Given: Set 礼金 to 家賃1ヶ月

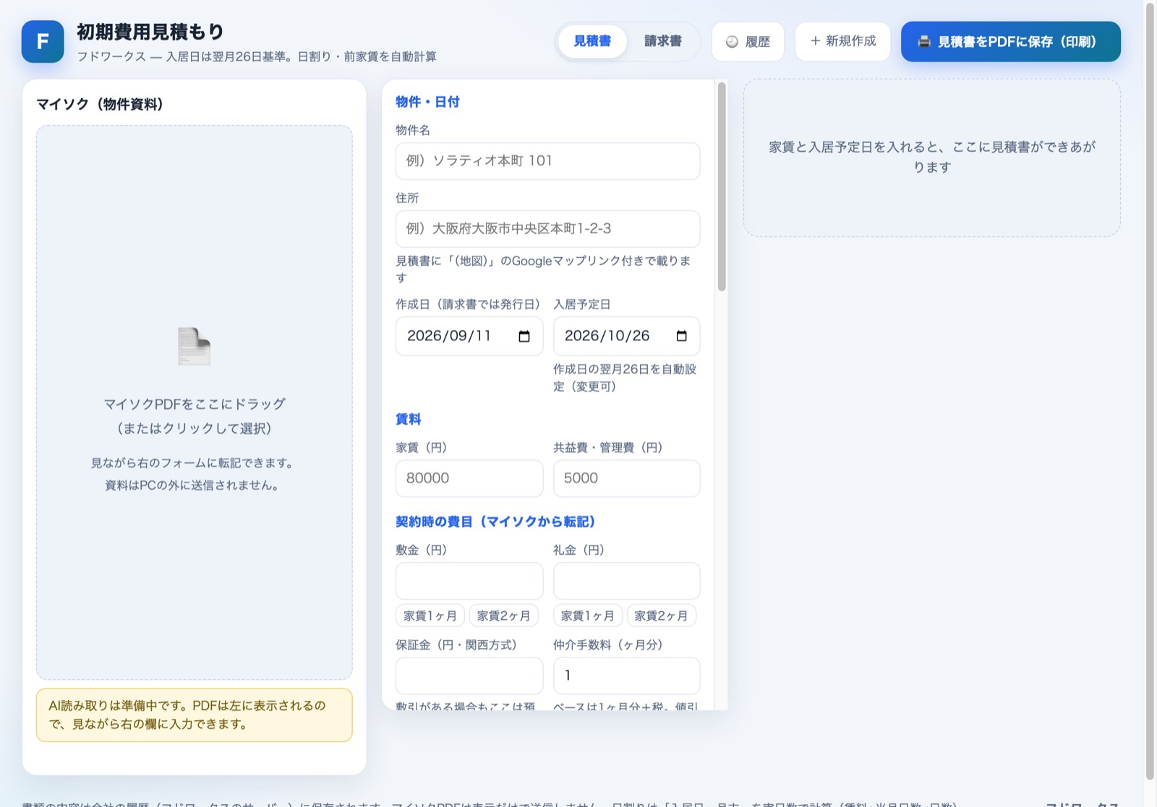Looking at the screenshot, I should tap(588, 616).
